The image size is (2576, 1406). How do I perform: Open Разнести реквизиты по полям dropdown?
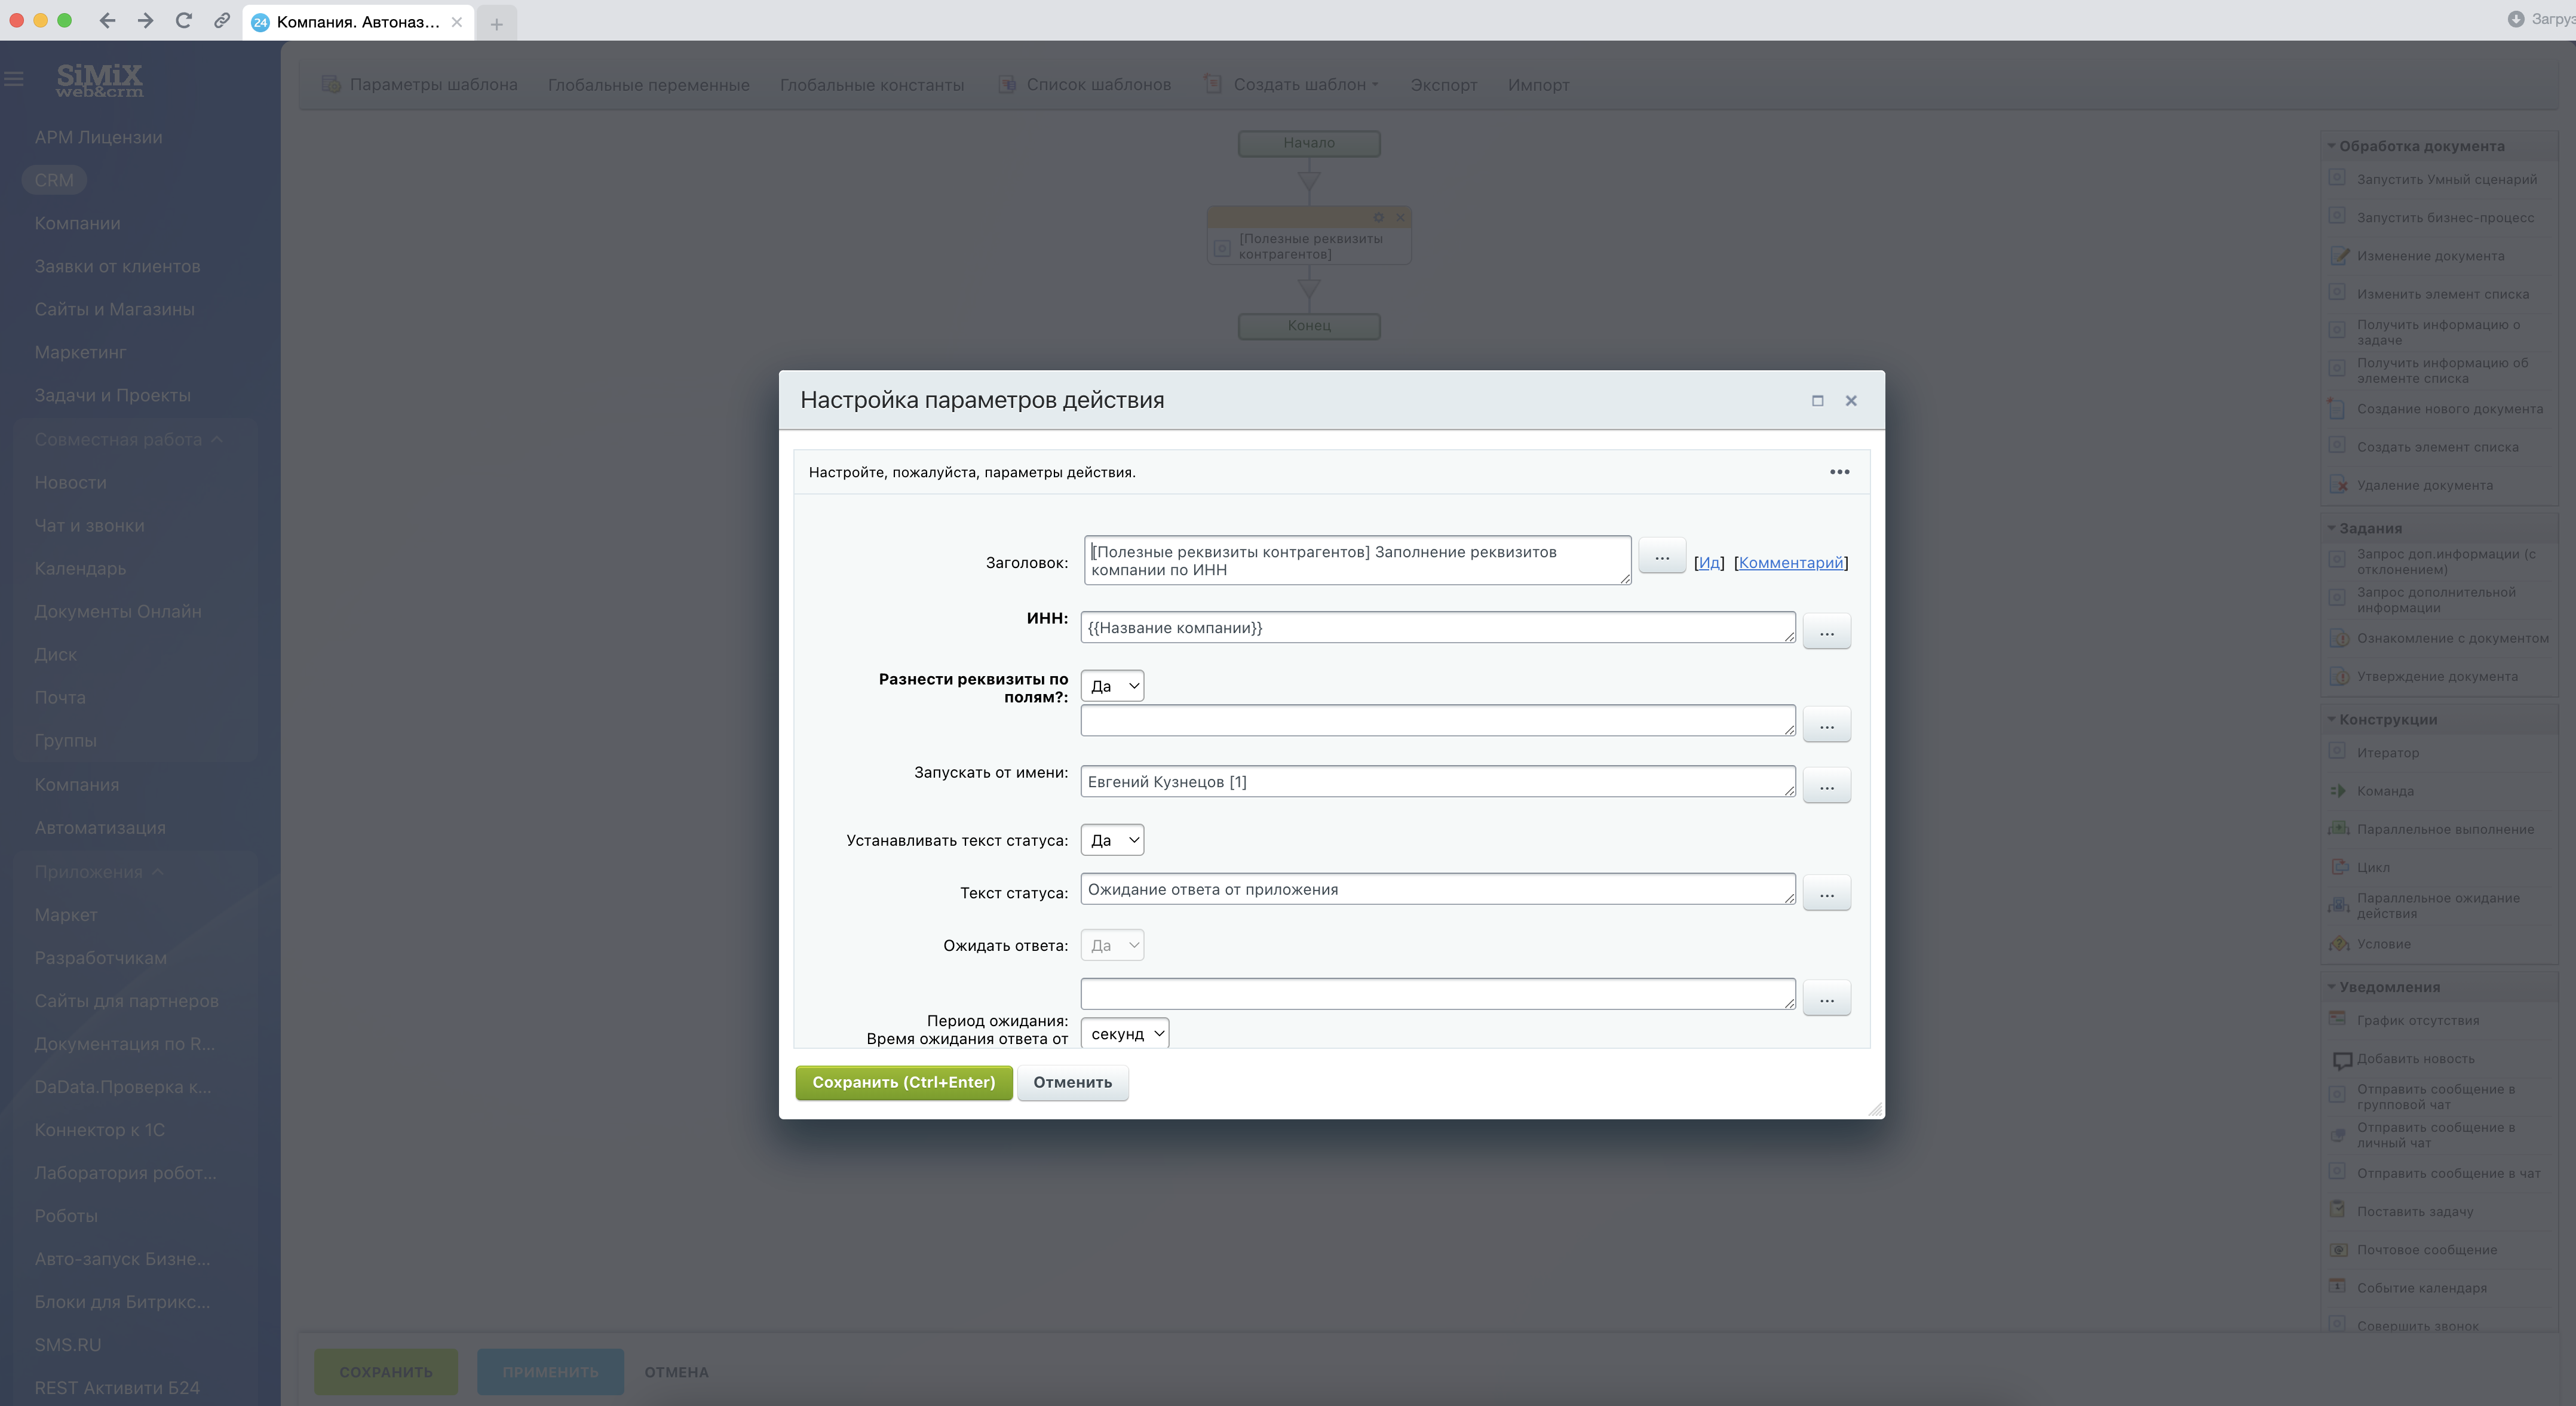1112,686
